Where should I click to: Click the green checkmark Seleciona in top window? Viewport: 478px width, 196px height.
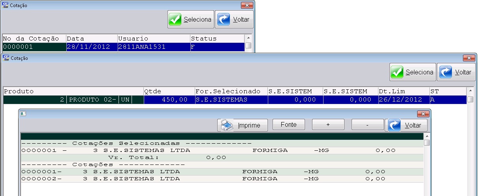(191, 20)
